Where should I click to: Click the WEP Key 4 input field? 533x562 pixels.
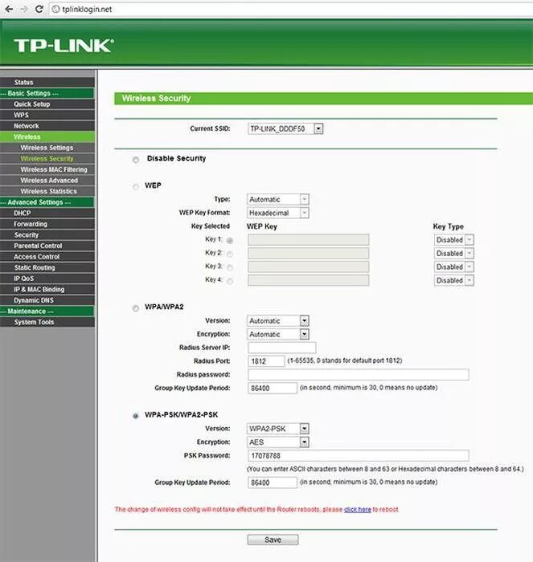pyautogui.click(x=309, y=280)
